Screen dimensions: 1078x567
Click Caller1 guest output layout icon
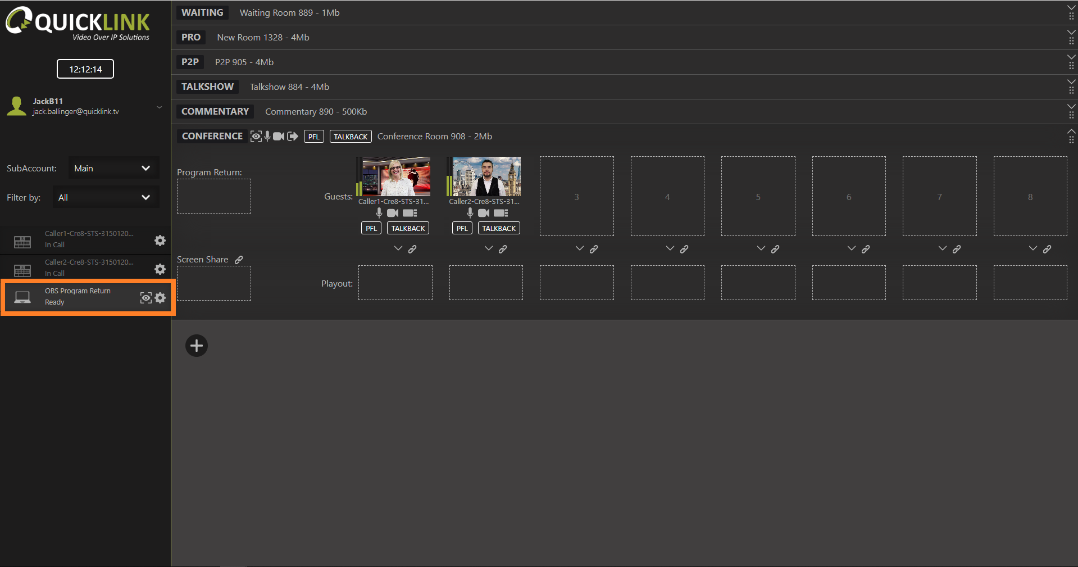tap(410, 213)
